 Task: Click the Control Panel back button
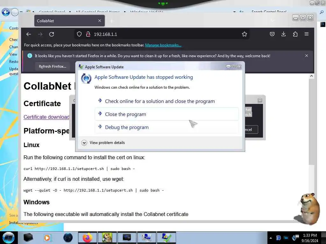[6, 12]
